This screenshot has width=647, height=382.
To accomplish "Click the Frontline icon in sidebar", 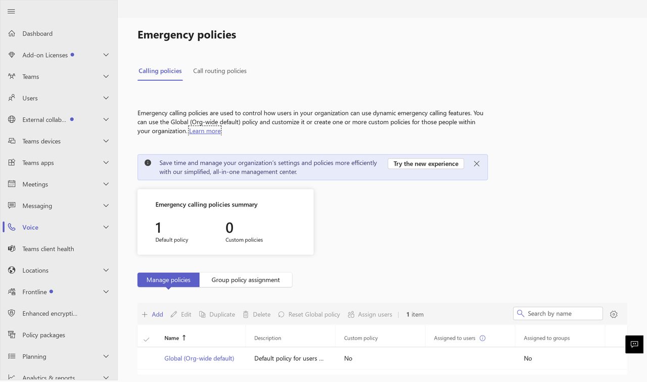I will pos(12,292).
